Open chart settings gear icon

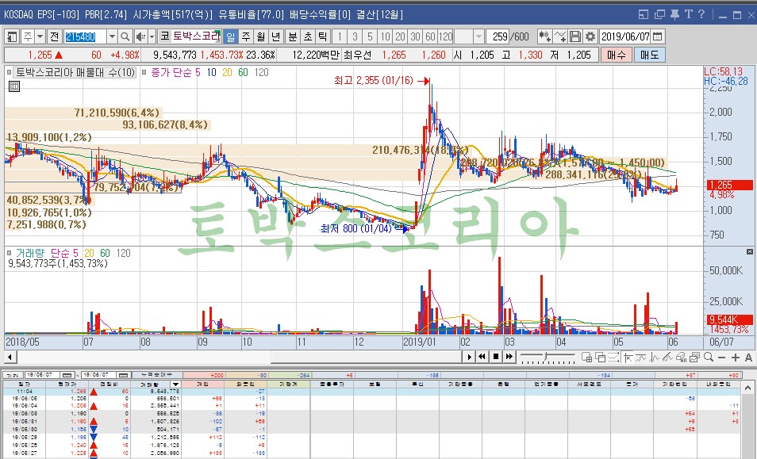click(590, 36)
